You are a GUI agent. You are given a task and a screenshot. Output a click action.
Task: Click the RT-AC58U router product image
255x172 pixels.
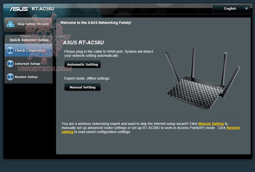pos(203,78)
